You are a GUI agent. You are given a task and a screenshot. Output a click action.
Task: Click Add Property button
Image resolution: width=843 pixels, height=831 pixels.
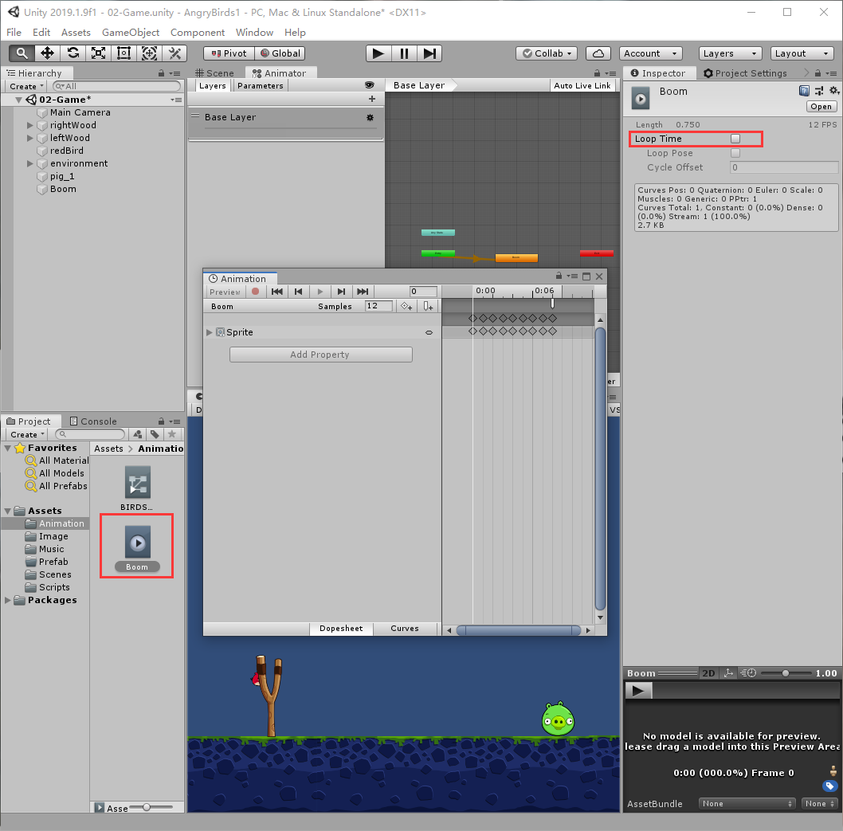pos(320,355)
